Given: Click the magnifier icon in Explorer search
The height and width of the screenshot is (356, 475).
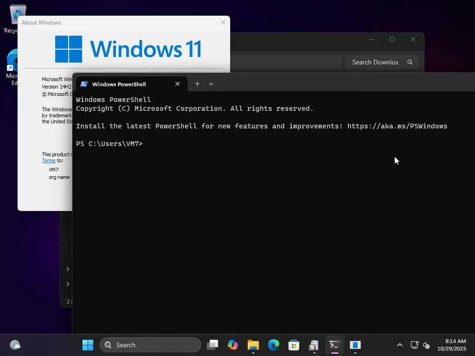Looking at the screenshot, I should (410, 62).
